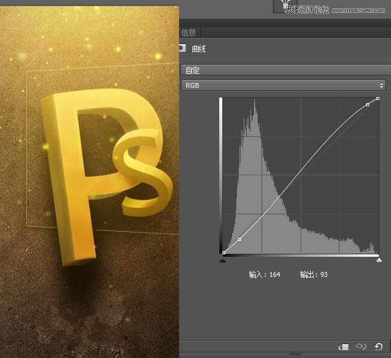This screenshot has height=358, width=391.
Task: Click the view previous state eye icon
Action: tap(361, 346)
